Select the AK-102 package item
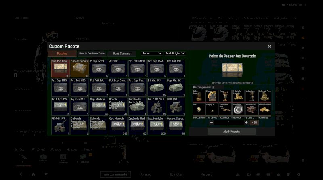The width and height of the screenshot is (323, 180). click(x=118, y=68)
